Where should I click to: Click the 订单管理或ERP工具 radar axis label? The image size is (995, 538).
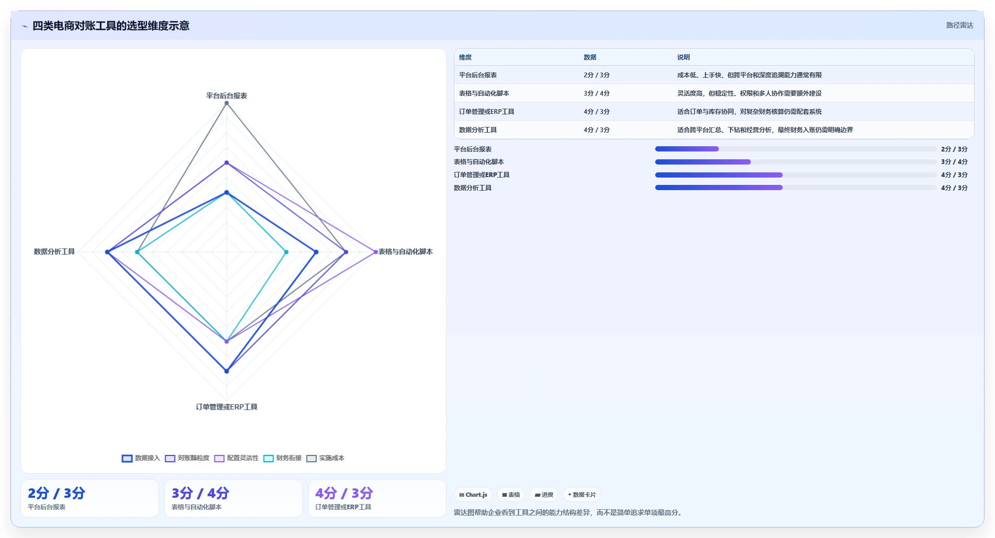point(226,407)
